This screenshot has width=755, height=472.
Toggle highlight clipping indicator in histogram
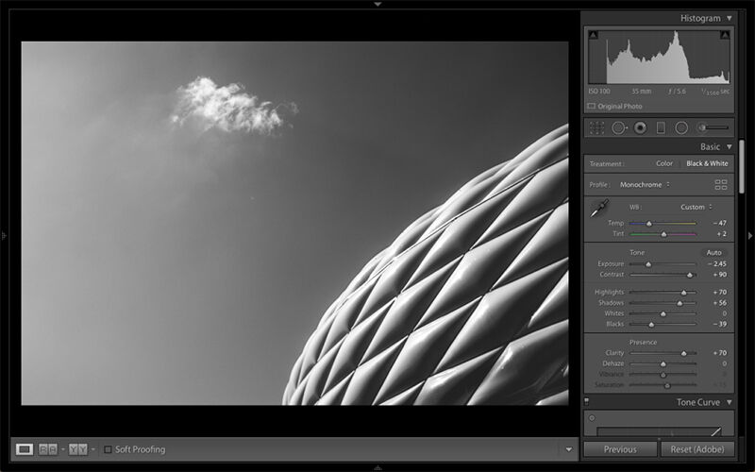[725, 35]
